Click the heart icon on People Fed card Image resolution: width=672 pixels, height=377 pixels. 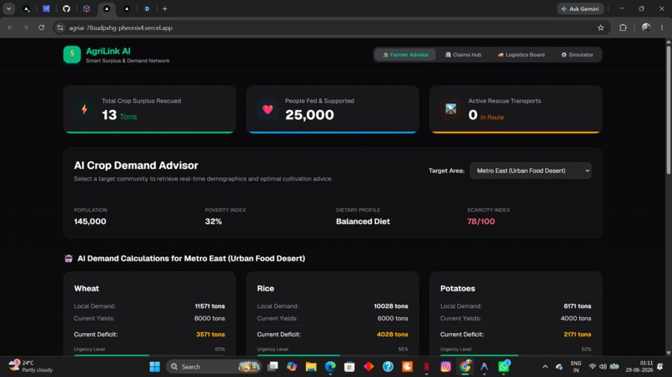coord(268,109)
